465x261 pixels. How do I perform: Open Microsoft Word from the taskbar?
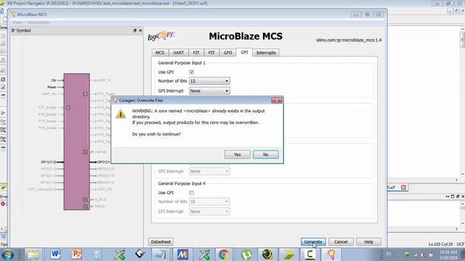(55, 254)
